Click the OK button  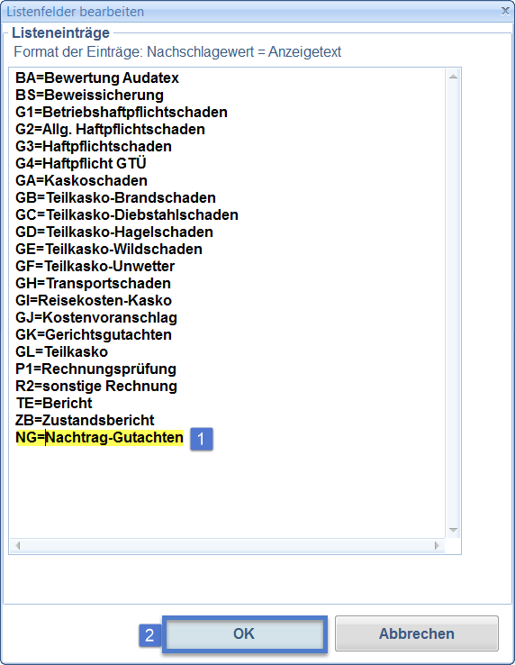(244, 633)
